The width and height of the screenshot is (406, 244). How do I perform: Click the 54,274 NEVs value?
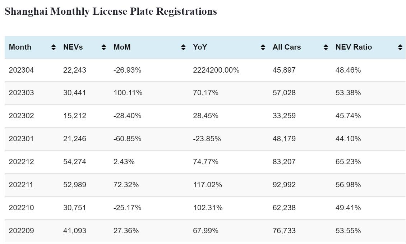[75, 162]
